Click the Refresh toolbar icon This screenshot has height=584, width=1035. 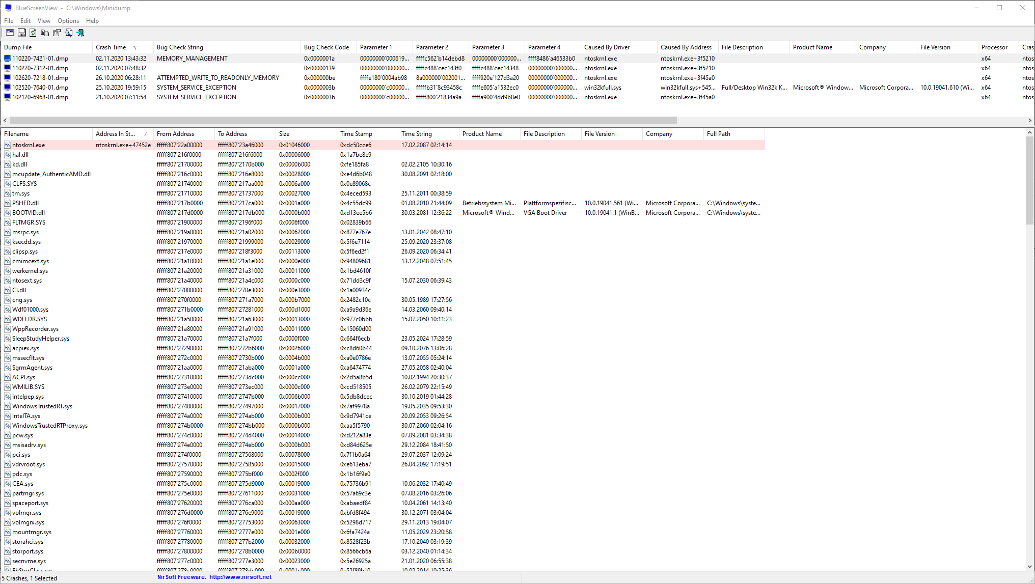pyautogui.click(x=33, y=33)
